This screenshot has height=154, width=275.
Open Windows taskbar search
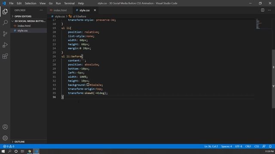tap(9, 151)
